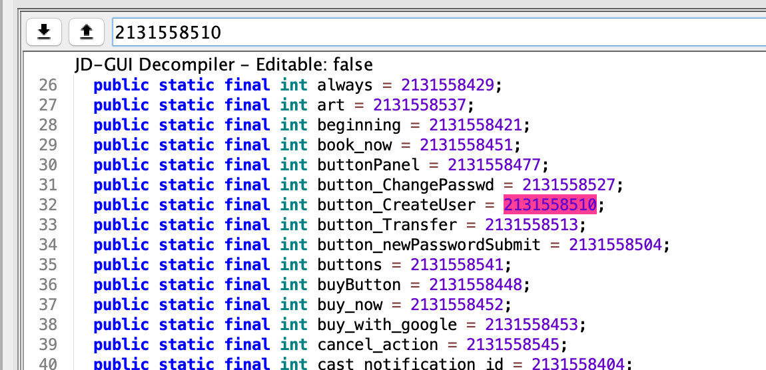The height and width of the screenshot is (370, 766).
Task: Select the identifier 'button_Transfer'
Action: click(x=387, y=224)
